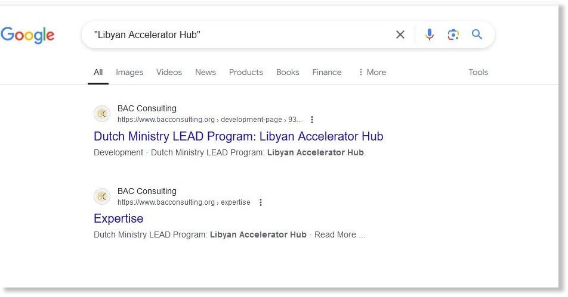Viewport: 568px width, 297px height.
Task: Expand the More search categories menu
Action: pos(372,72)
